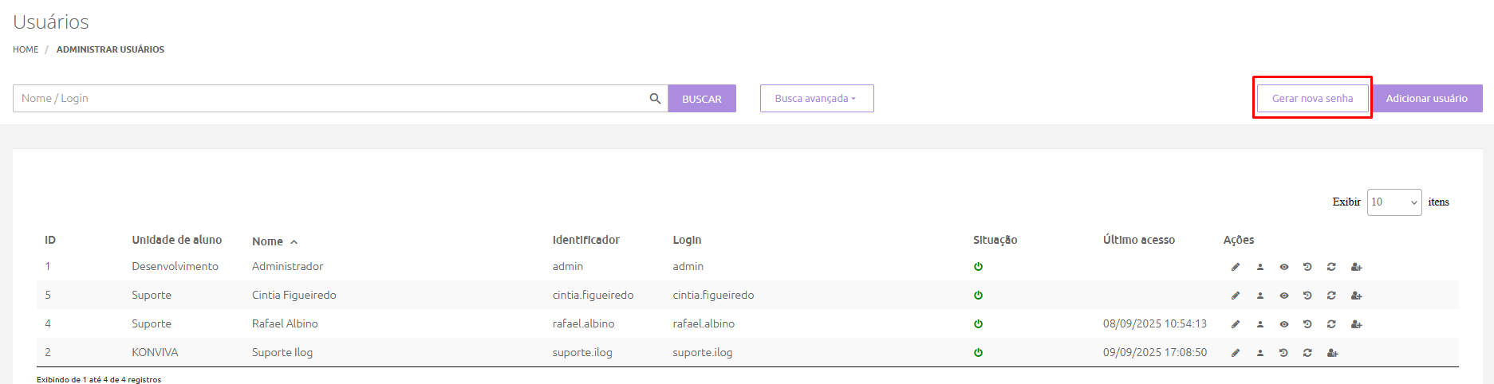Viewport: 1494px width, 384px height.
Task: Click the pencil edit icon for Suporte Ilog
Action: (x=1236, y=353)
